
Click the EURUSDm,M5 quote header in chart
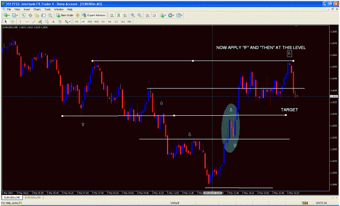coord(25,27)
